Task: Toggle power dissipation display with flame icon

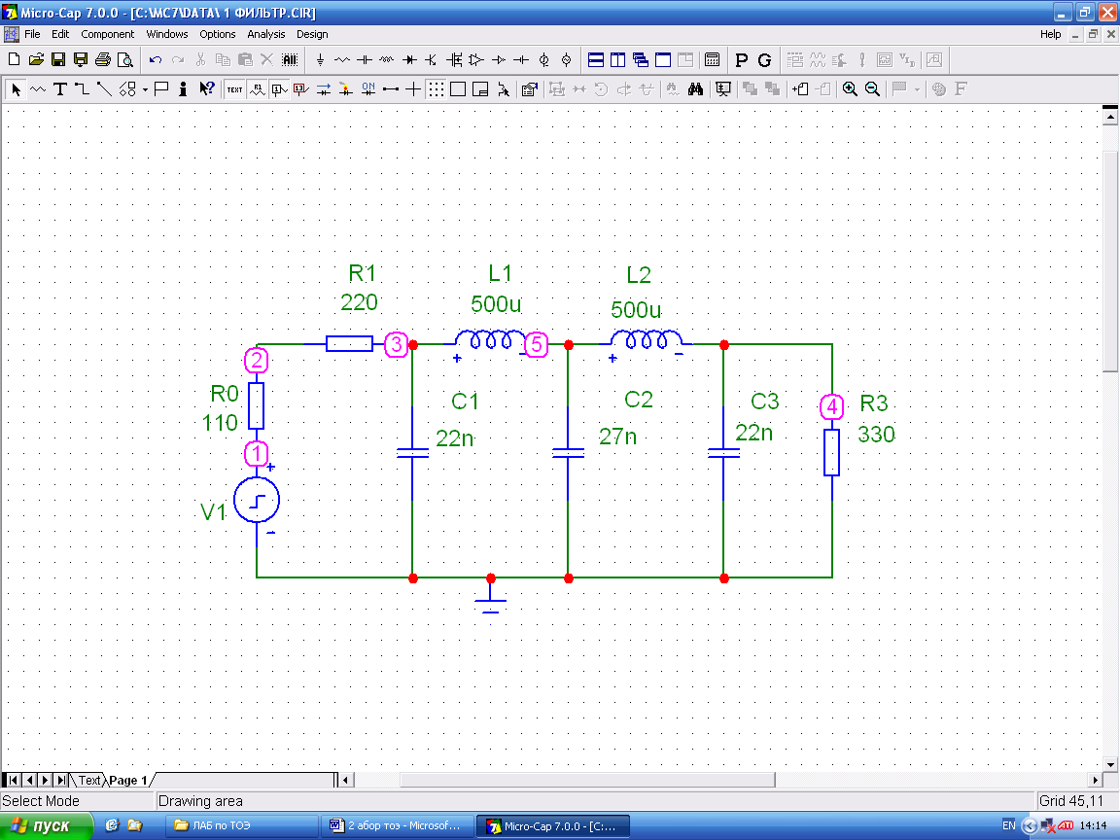Action: [346, 89]
